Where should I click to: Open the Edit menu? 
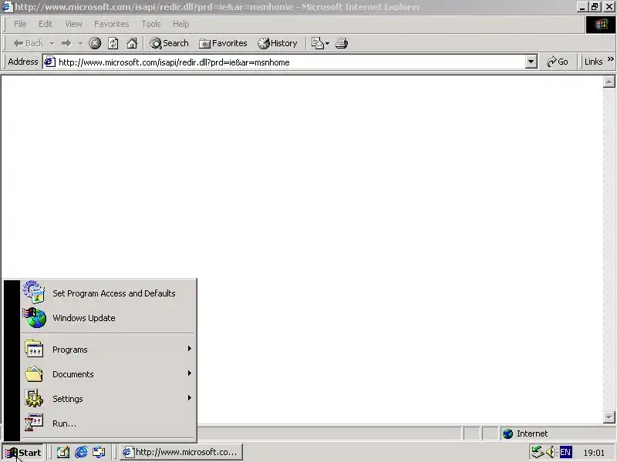click(x=46, y=24)
